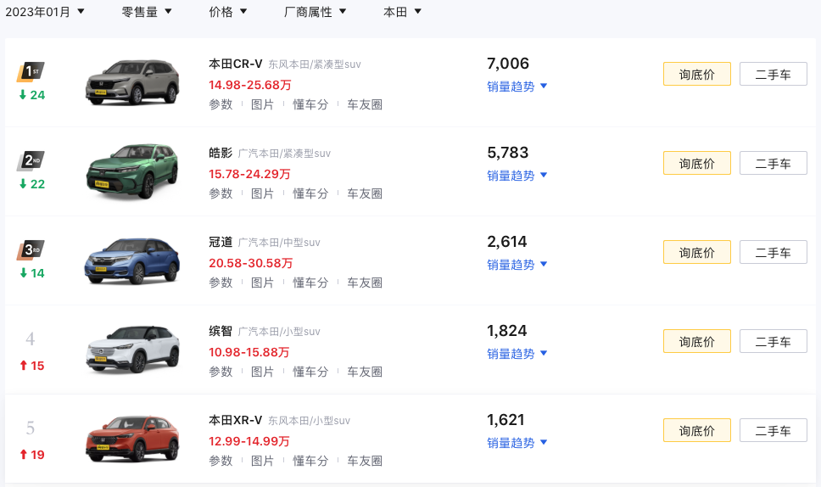Open 车友圈 link for 缤智
This screenshot has height=487, width=821.
[x=365, y=372]
